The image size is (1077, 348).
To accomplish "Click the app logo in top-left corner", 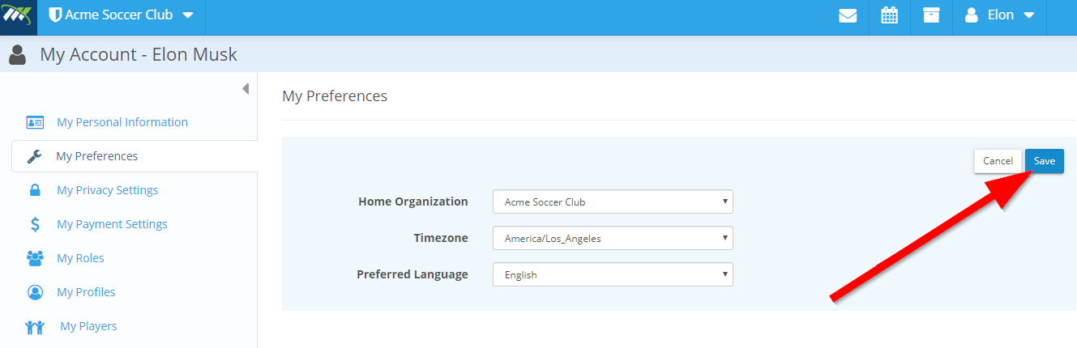I will (x=18, y=17).
